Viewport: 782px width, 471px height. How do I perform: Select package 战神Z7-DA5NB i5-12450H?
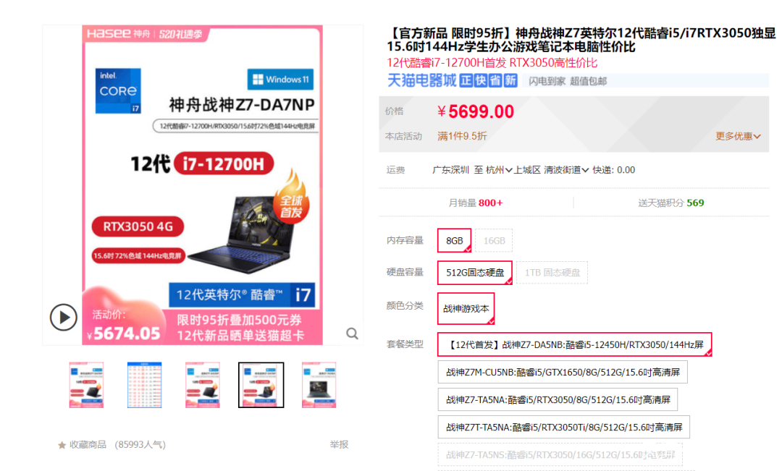(574, 344)
